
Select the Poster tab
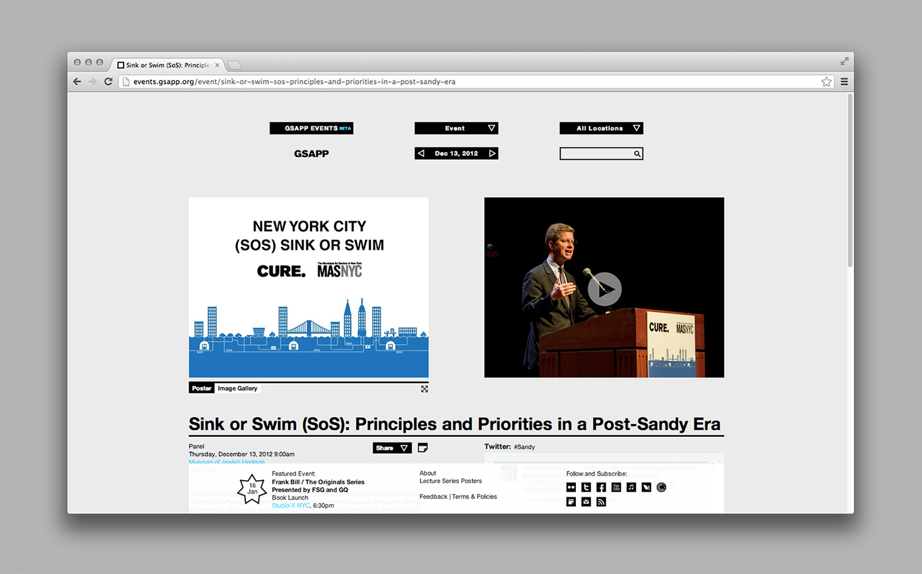[x=201, y=388]
